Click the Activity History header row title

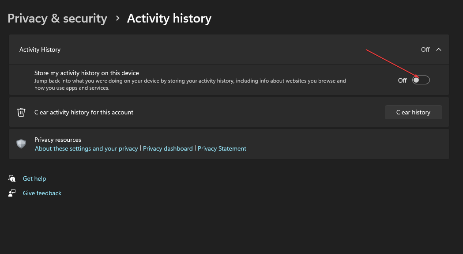click(40, 49)
